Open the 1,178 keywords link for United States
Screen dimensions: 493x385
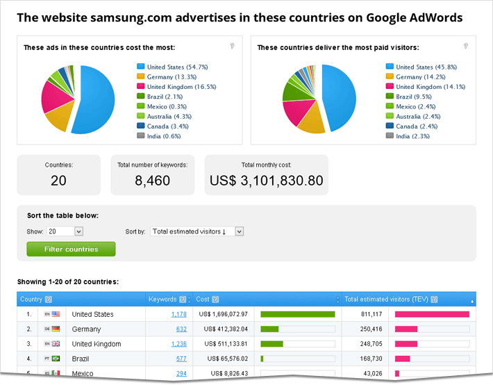pyautogui.click(x=179, y=314)
